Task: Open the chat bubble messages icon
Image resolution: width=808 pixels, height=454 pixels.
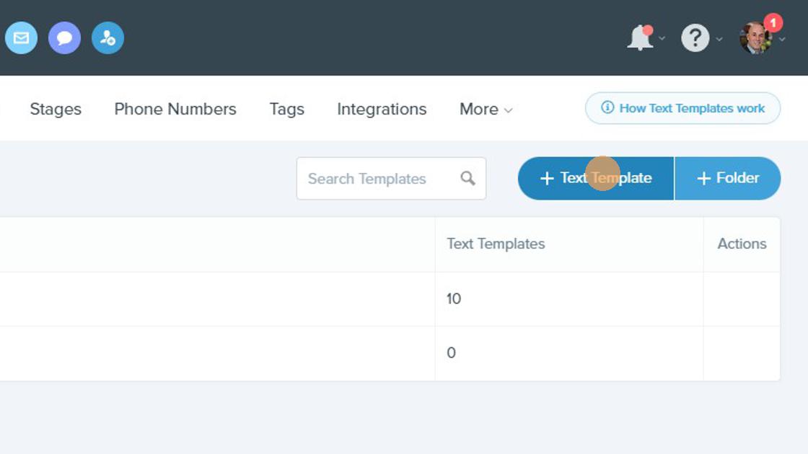Action: tap(64, 37)
